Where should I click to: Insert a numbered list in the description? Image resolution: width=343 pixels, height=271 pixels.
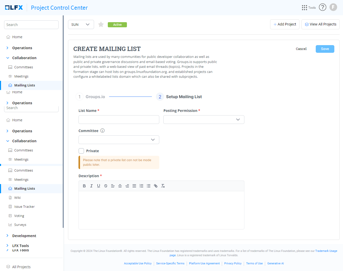coord(141,186)
